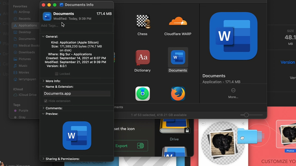Select the Find My app icon
This screenshot has height=166, width=296.
(x=142, y=94)
